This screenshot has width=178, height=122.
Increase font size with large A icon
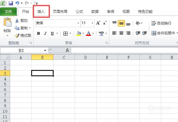98,23
